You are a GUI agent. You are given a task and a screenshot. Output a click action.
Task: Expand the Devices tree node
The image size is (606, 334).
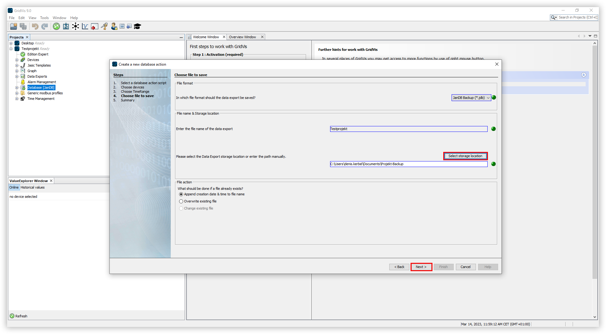17,60
